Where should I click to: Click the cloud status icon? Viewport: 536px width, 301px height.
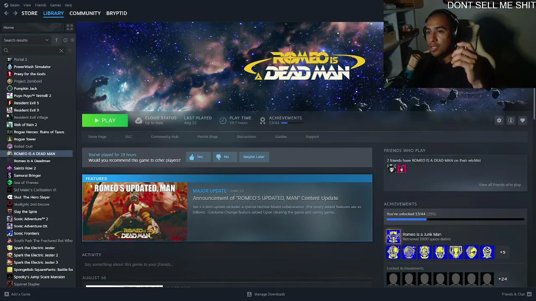[x=139, y=120]
